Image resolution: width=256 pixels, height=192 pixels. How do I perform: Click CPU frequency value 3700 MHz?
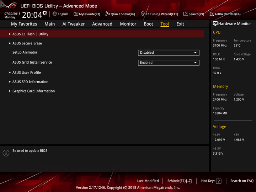(220, 46)
